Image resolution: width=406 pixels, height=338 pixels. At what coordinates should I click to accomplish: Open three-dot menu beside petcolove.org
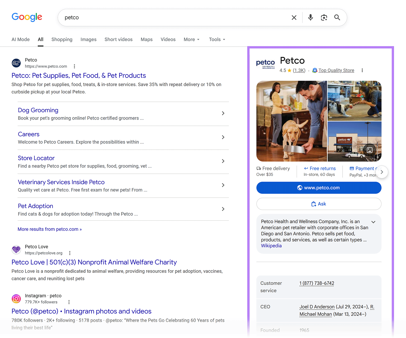[x=70, y=253]
